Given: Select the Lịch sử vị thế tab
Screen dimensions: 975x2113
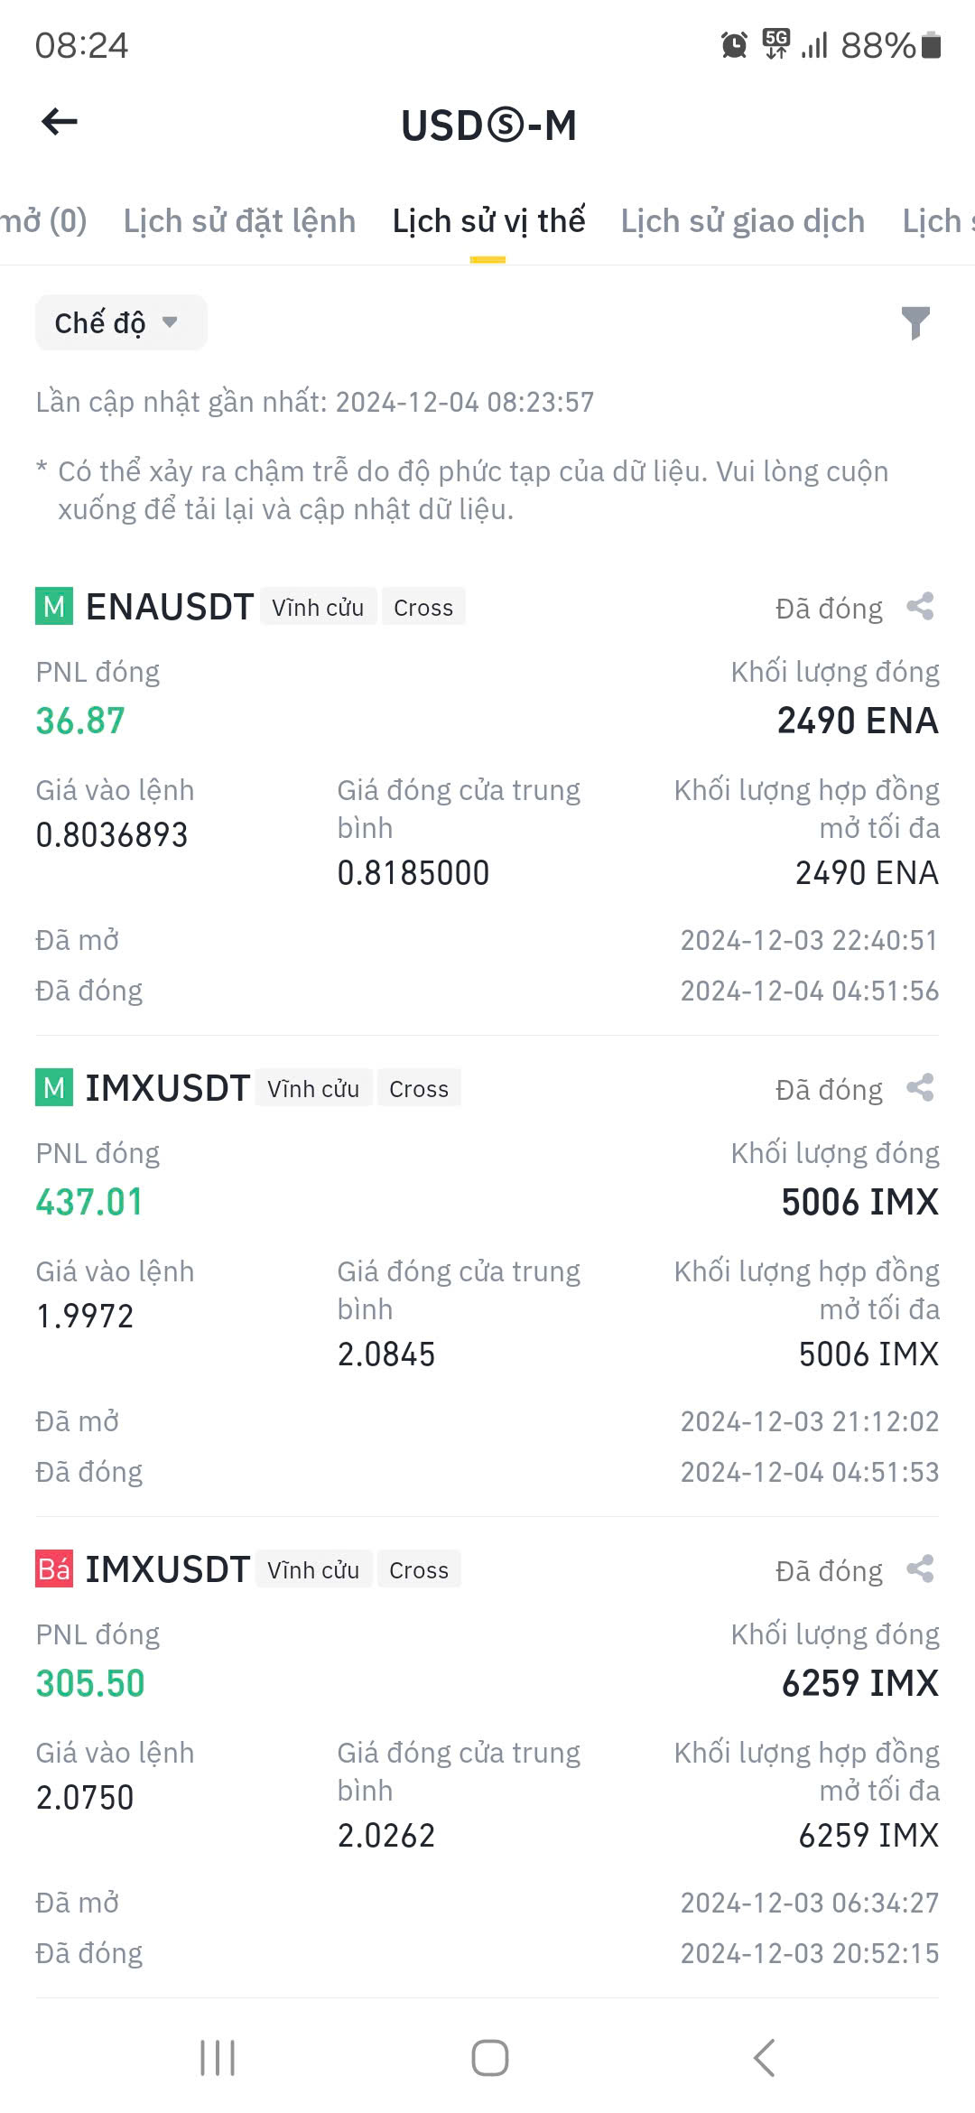Looking at the screenshot, I should [488, 221].
